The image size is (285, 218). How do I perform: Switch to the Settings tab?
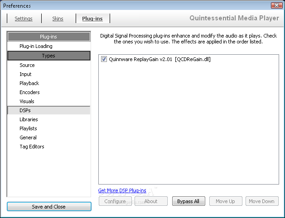pyautogui.click(x=24, y=19)
